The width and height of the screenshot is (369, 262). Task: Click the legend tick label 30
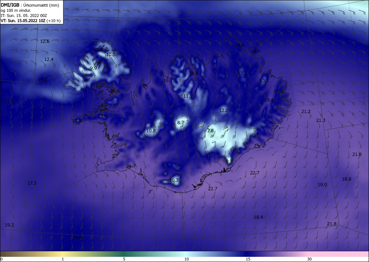[x=310, y=259]
